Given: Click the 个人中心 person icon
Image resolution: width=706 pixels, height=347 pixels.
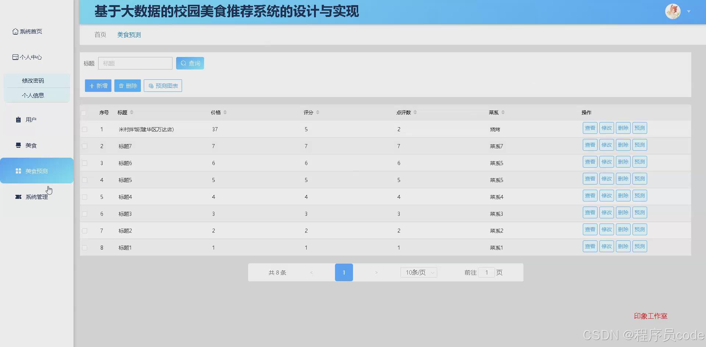Looking at the screenshot, I should tap(15, 57).
